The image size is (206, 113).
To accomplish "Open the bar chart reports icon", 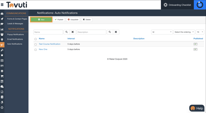I will click(x=2, y=29).
